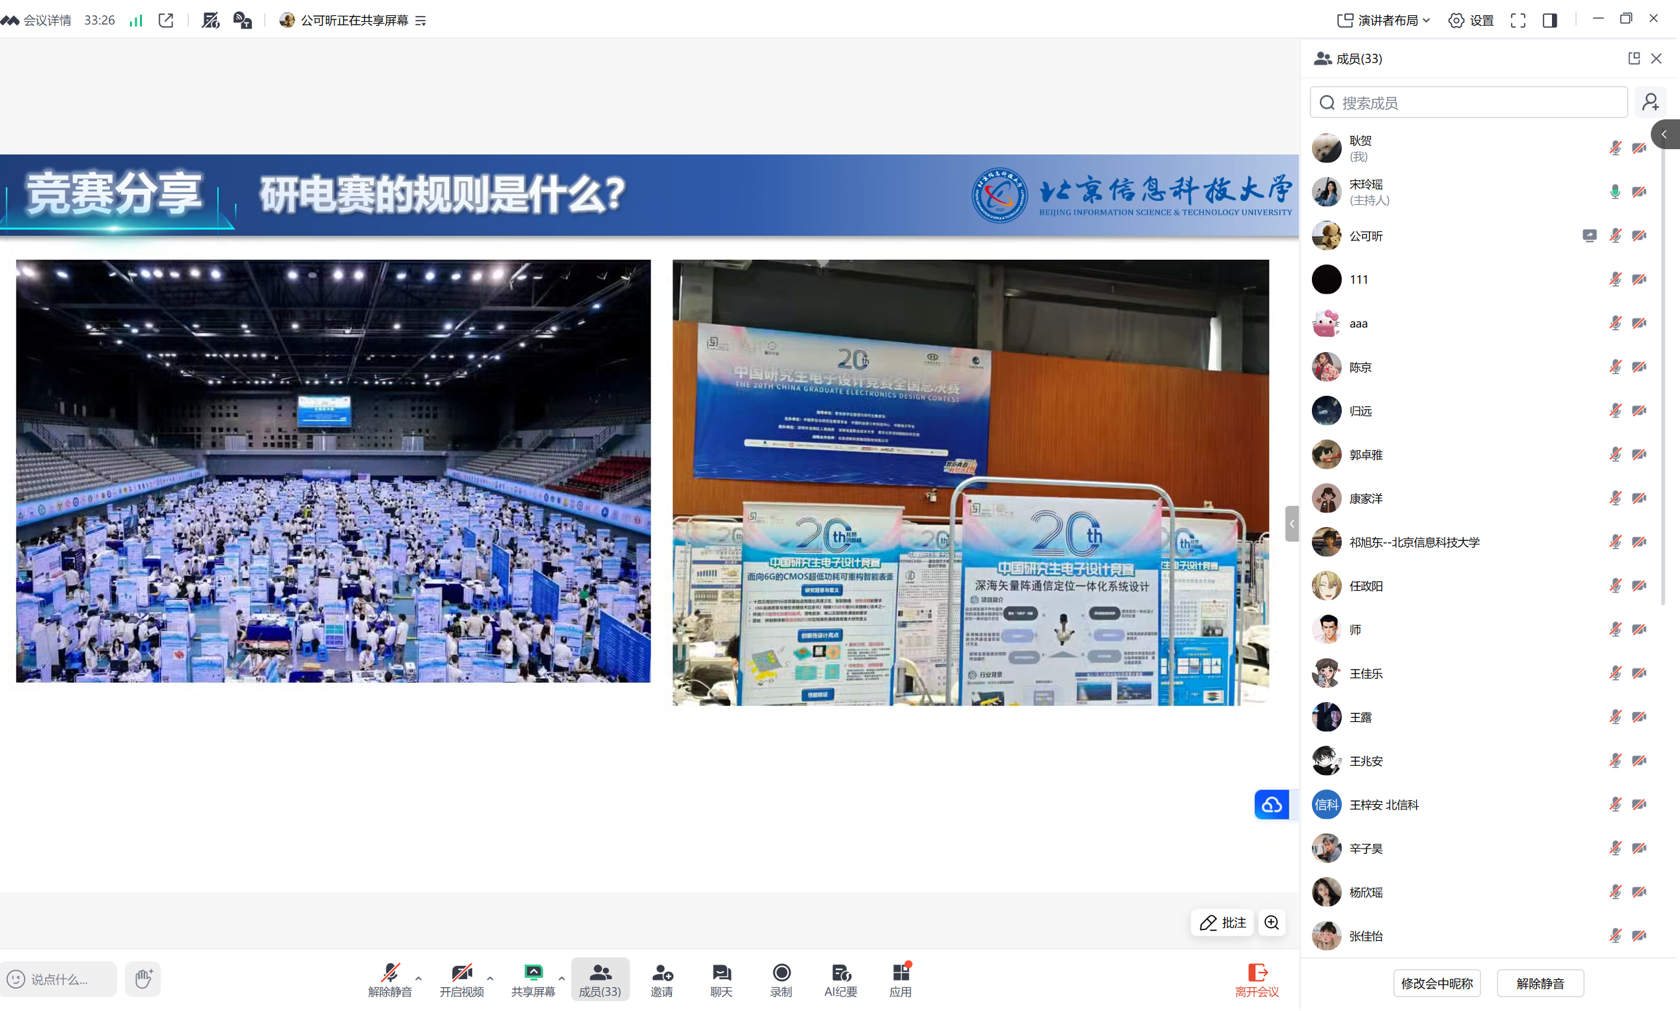Collapse the shared screen side handle
This screenshot has width=1680, height=1011.
pyautogui.click(x=1291, y=524)
